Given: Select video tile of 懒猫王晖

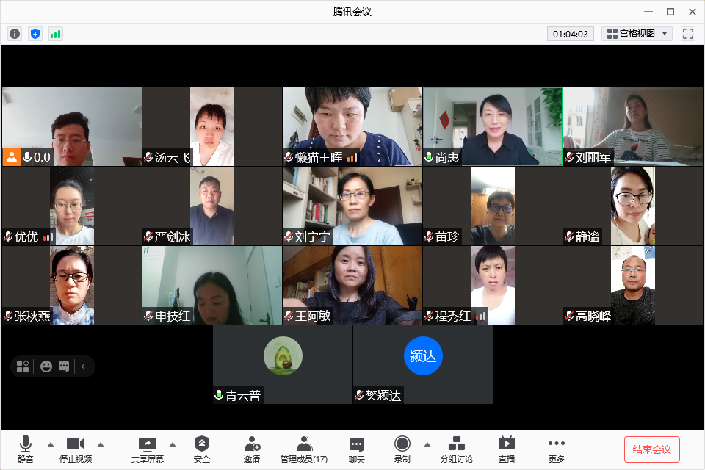Looking at the screenshot, I should tap(352, 126).
